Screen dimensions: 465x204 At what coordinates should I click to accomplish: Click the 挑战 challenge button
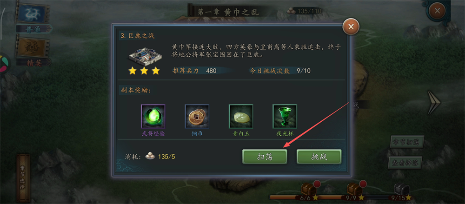[319, 157]
